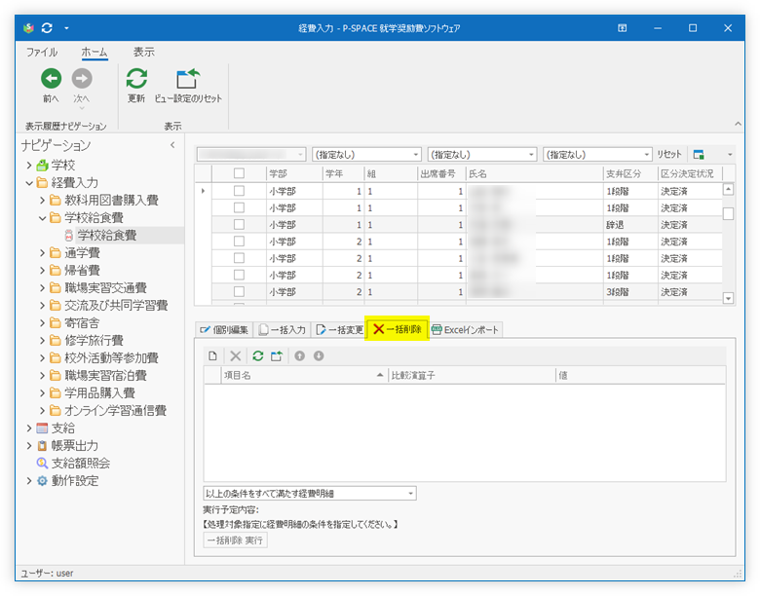Collapse the 経費入力 tree node
The image size is (760, 596).
(x=29, y=183)
